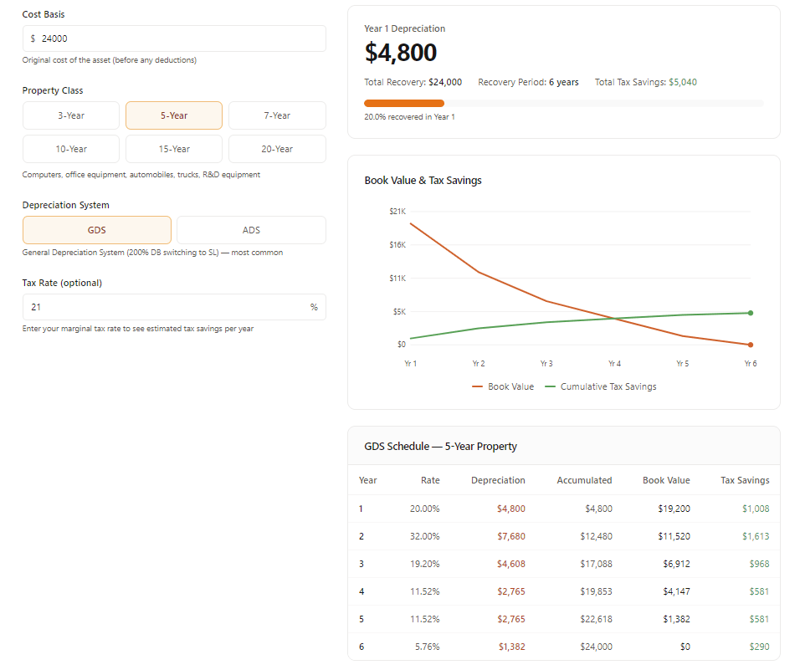Click the Cost Basis input field
This screenshot has width=800, height=670.
coord(174,38)
